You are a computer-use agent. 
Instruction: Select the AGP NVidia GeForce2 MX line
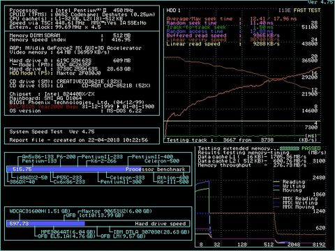[x=75, y=48]
